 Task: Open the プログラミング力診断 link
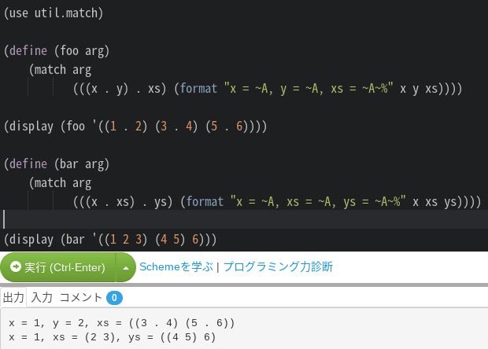278,266
